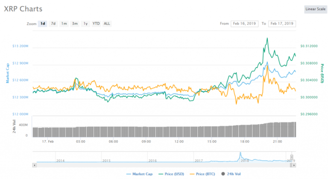
Task: Open the To date field Feb 17, 2019
Action: coord(282,23)
